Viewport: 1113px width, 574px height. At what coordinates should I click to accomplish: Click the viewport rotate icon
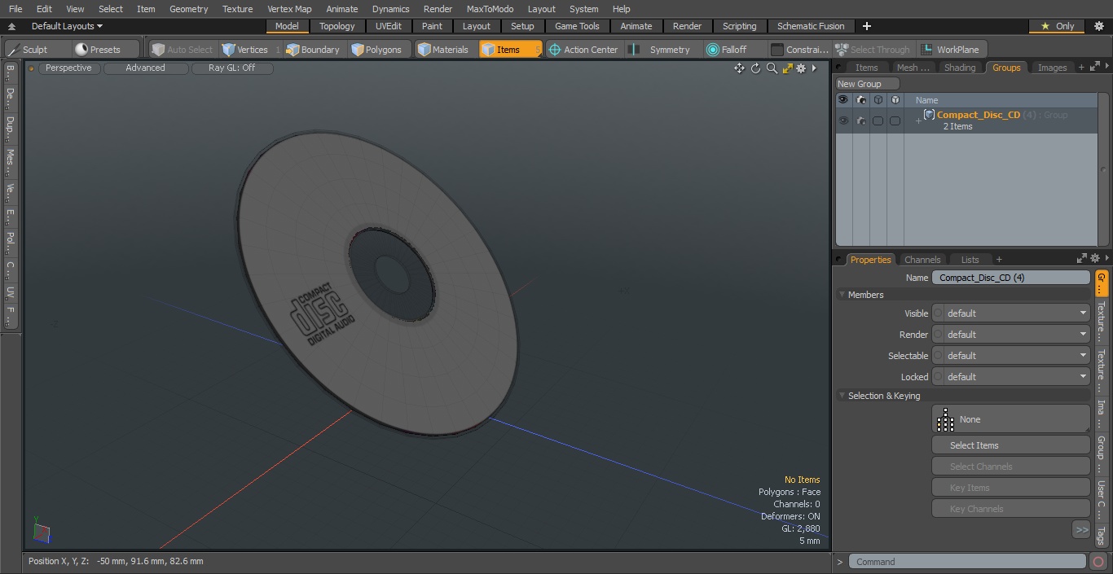(x=755, y=68)
